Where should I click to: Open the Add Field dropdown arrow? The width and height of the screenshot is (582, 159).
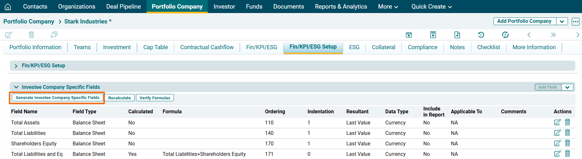[567, 87]
